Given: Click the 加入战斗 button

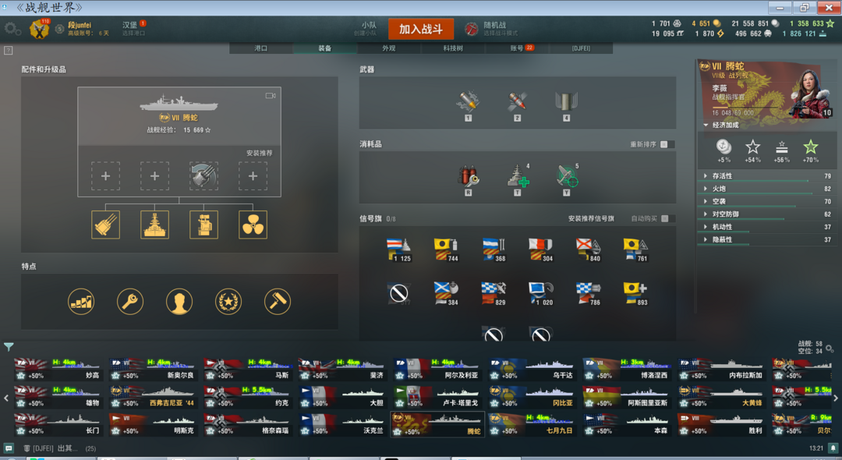Looking at the screenshot, I should click(420, 29).
